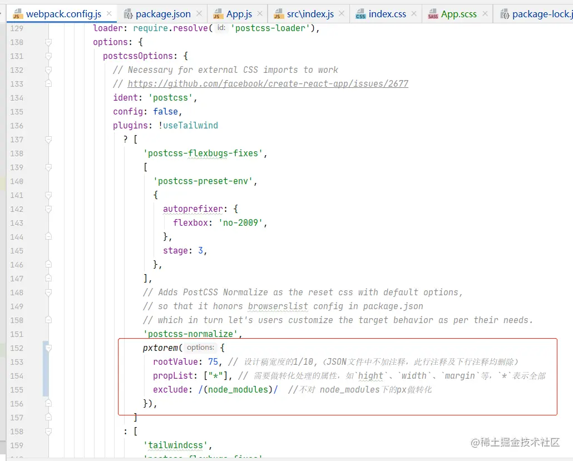This screenshot has width=573, height=461.
Task: Collapse the nested array at line 139
Action: (48, 167)
